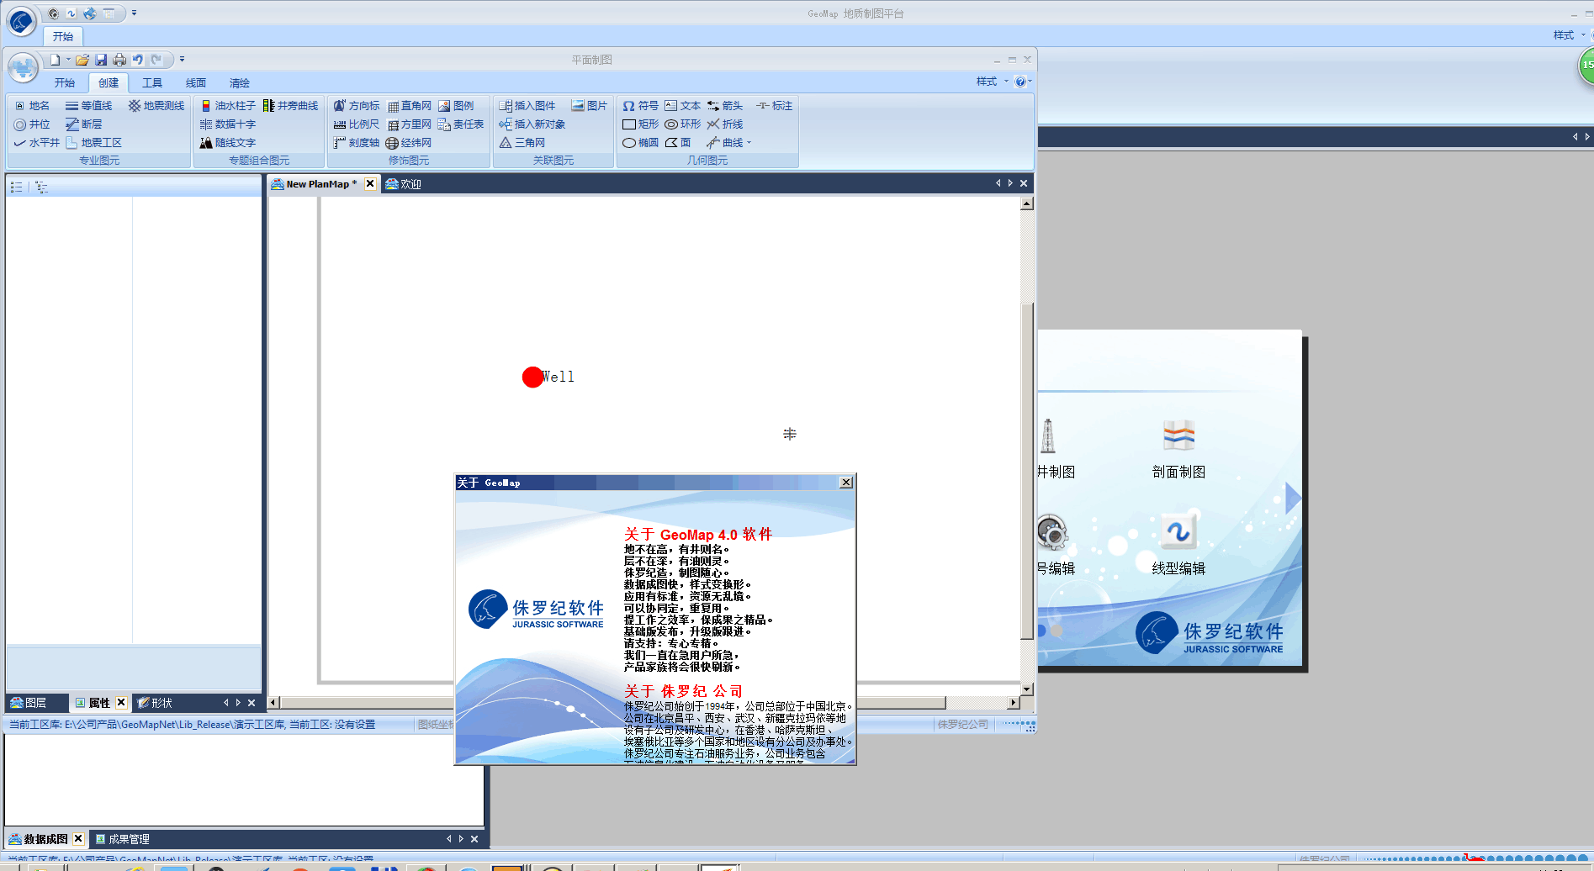Choose the 水平井 horizontal well tool

pyautogui.click(x=37, y=143)
